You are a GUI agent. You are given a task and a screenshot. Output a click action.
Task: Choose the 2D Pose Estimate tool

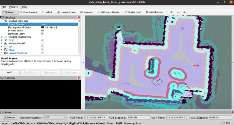[x=108, y=12]
